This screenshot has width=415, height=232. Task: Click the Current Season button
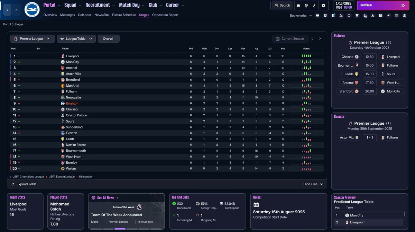290,39
